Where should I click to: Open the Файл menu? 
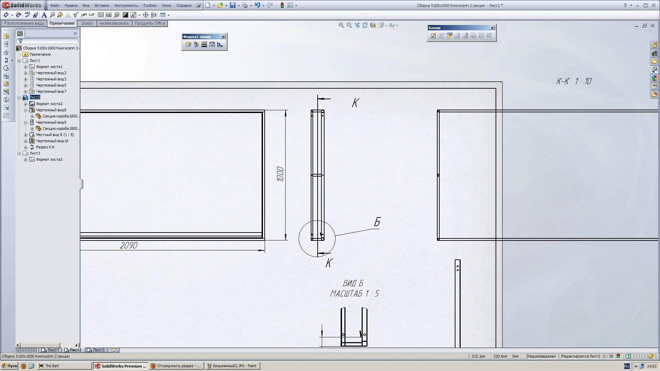point(55,5)
